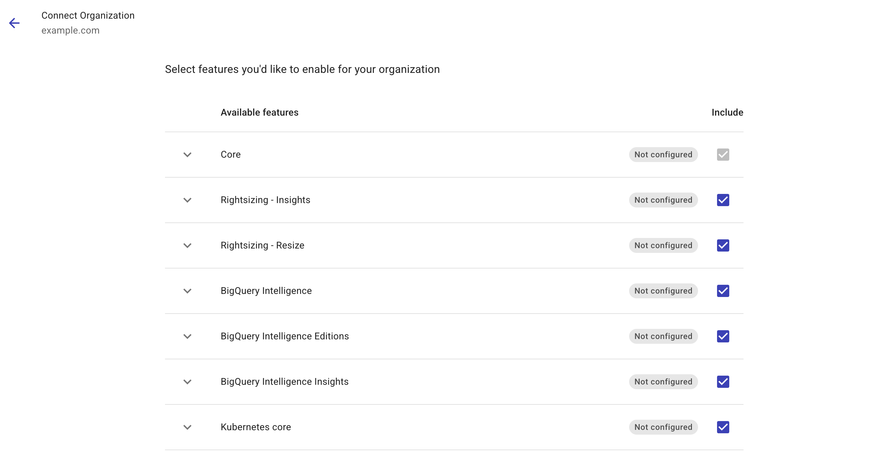This screenshot has width=880, height=457.
Task: Click the Available features column header
Action: pos(259,112)
